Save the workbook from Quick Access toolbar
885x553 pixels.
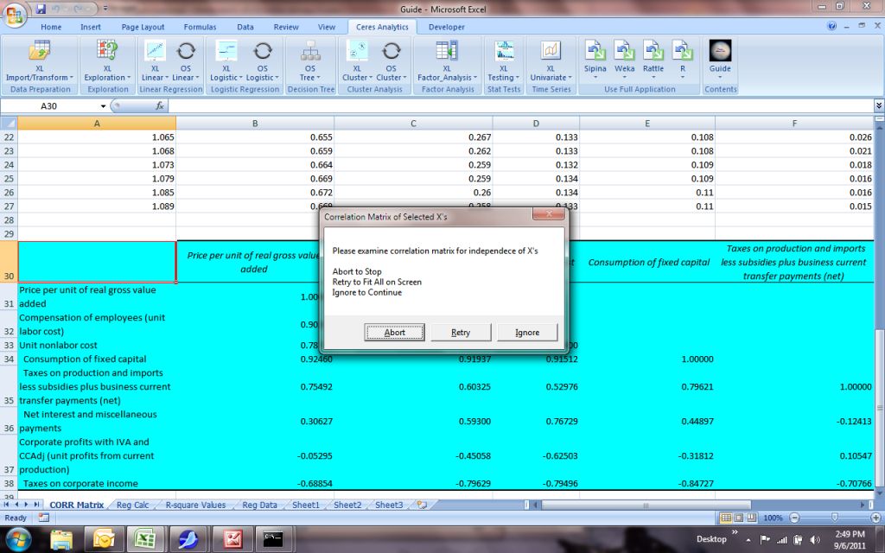click(x=41, y=9)
